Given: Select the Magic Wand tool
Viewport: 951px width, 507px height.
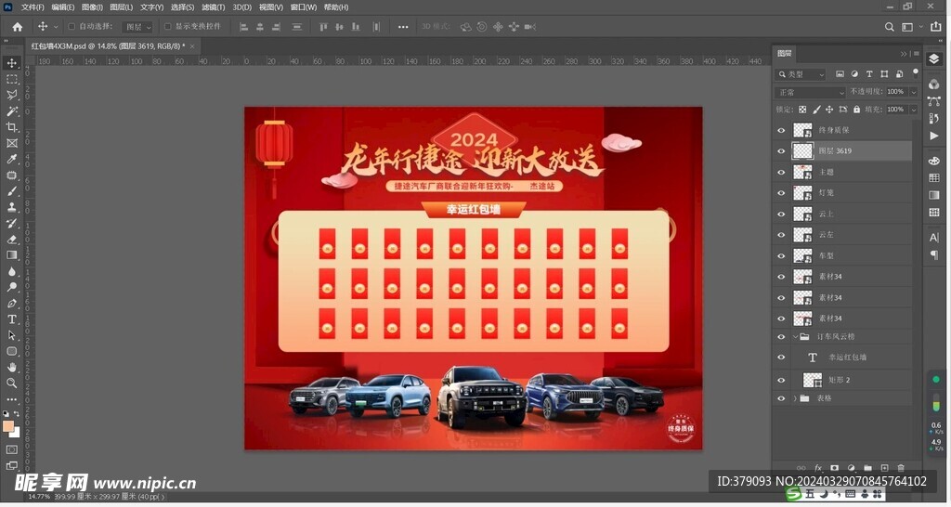Looking at the screenshot, I should point(11,111).
